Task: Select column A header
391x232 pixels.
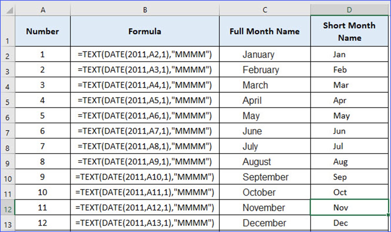Action: point(43,10)
